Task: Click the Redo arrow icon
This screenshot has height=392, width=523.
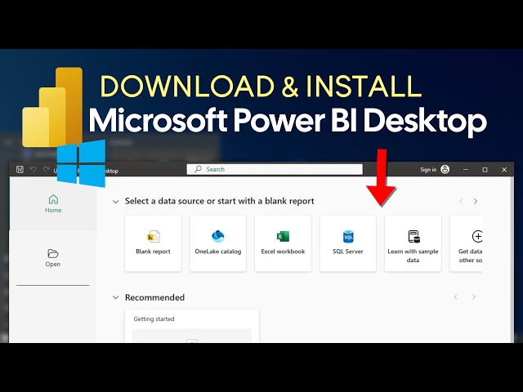Action: (47, 169)
